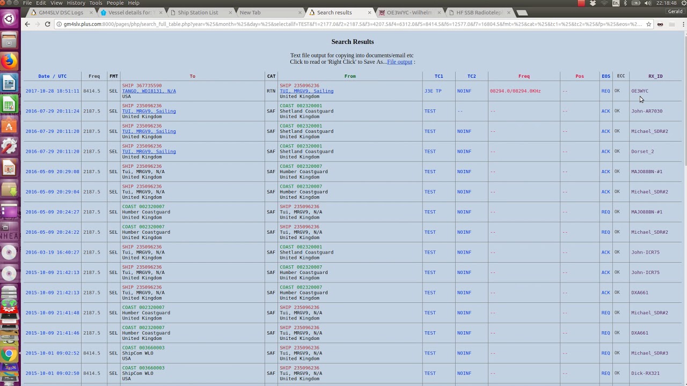
Task: Click the red recording indicator in tray
Action: pyautogui.click(x=581, y=3)
